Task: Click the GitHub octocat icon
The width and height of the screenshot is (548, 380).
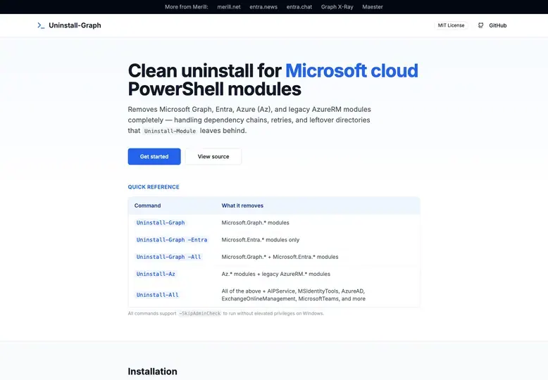Action: pyautogui.click(x=481, y=25)
